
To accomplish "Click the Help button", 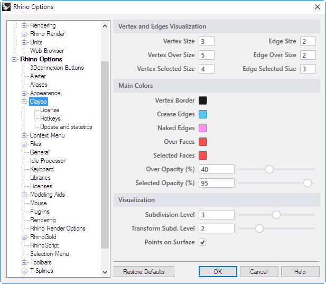I will click(300, 272).
